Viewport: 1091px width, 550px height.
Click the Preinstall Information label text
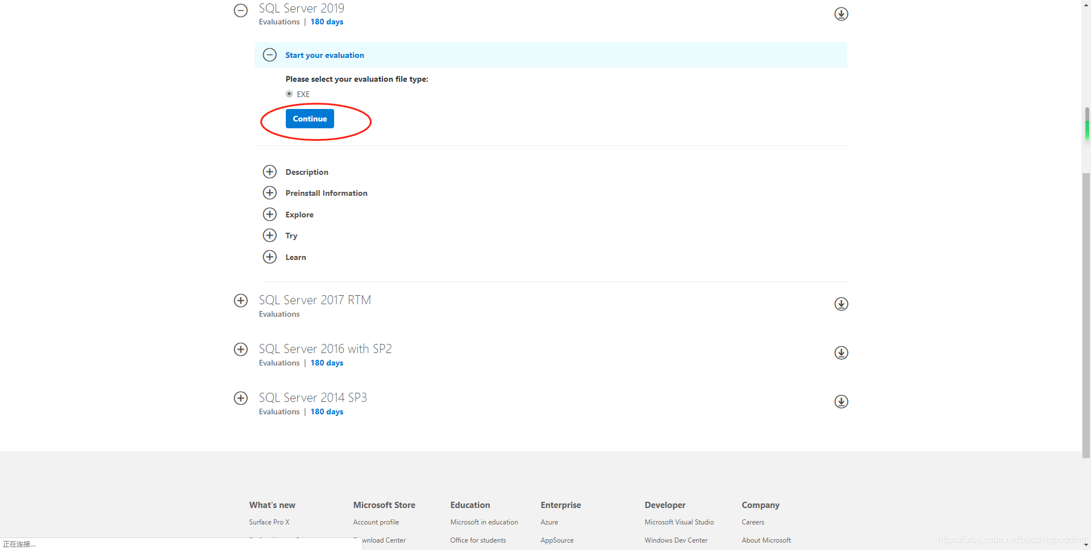click(x=326, y=194)
